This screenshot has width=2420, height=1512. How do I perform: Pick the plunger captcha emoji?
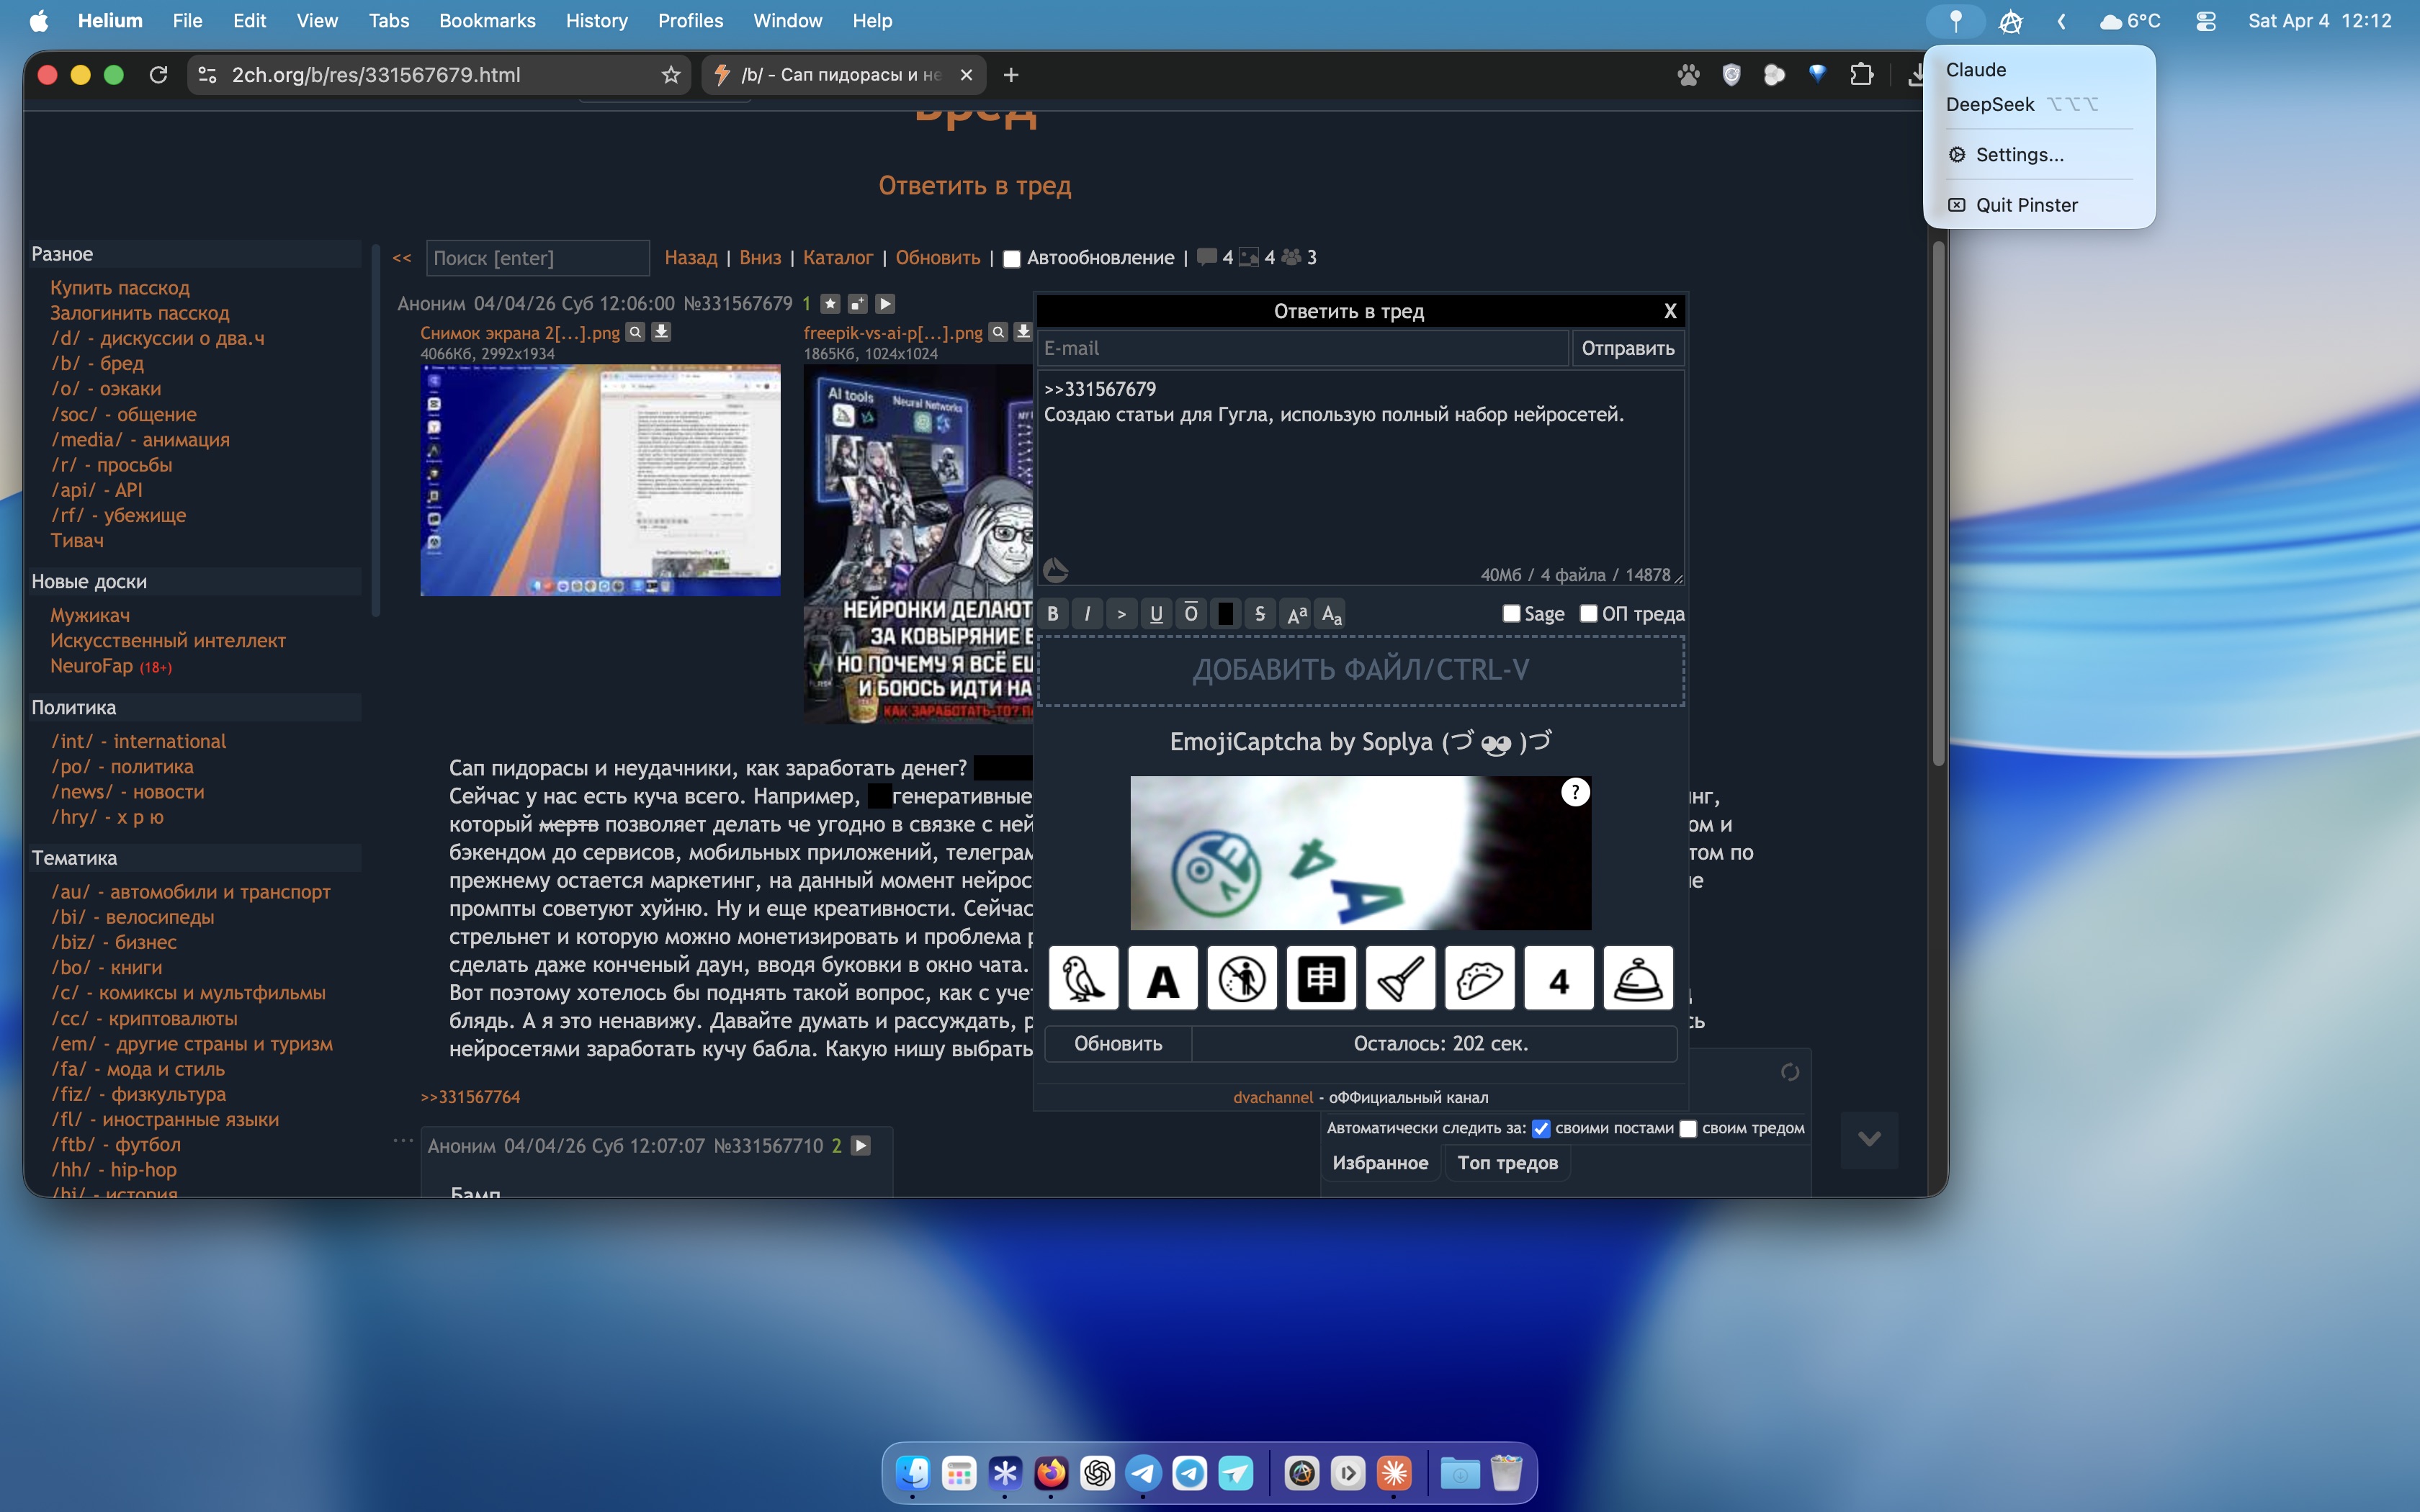[1400, 978]
